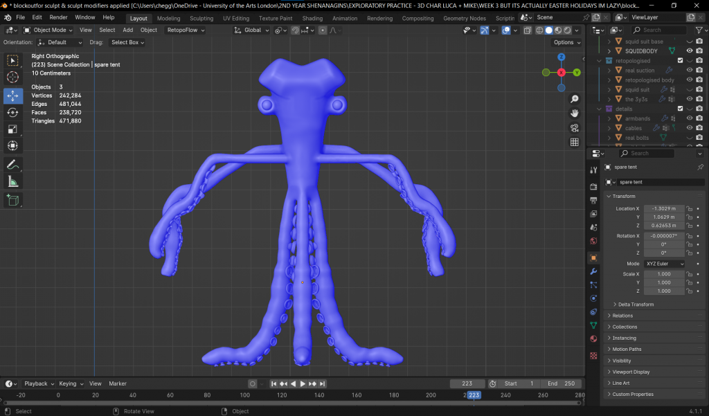The image size is (709, 416).
Task: Pick the Add Cube tool
Action: click(13, 200)
